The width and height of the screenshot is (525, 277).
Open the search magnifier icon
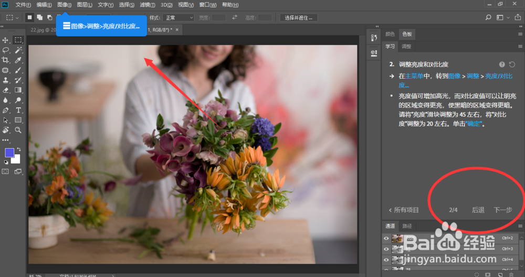click(488, 17)
